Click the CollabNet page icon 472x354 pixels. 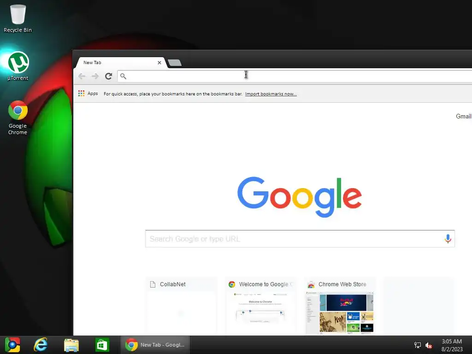[x=153, y=284]
